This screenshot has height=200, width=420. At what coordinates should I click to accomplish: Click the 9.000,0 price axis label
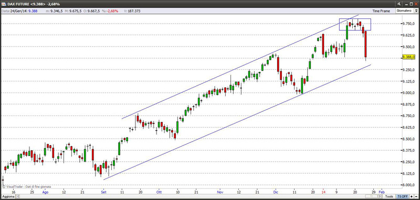409,93
